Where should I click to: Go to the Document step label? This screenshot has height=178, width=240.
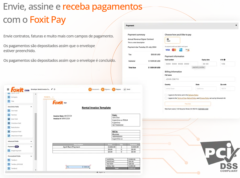[x=96, y=89]
